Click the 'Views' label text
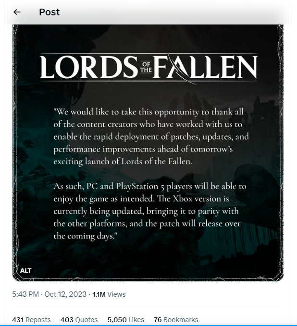This screenshot has width=297, height=326. click(x=117, y=294)
